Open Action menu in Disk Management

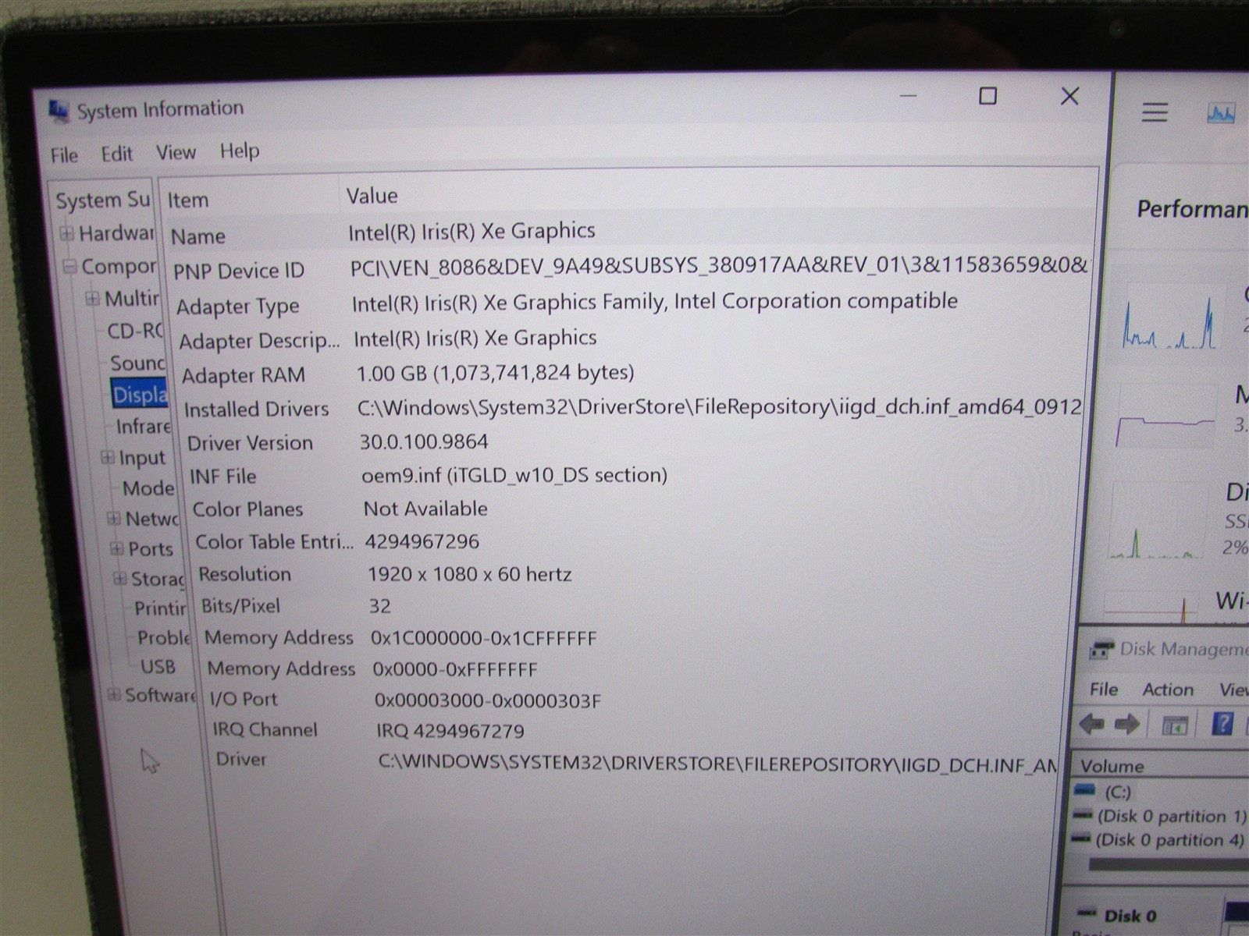click(x=1168, y=690)
